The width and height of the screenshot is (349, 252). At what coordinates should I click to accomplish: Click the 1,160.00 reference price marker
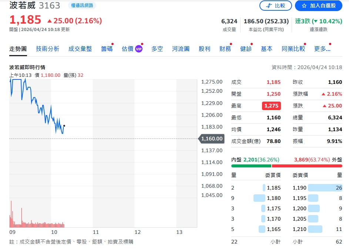tap(212, 139)
